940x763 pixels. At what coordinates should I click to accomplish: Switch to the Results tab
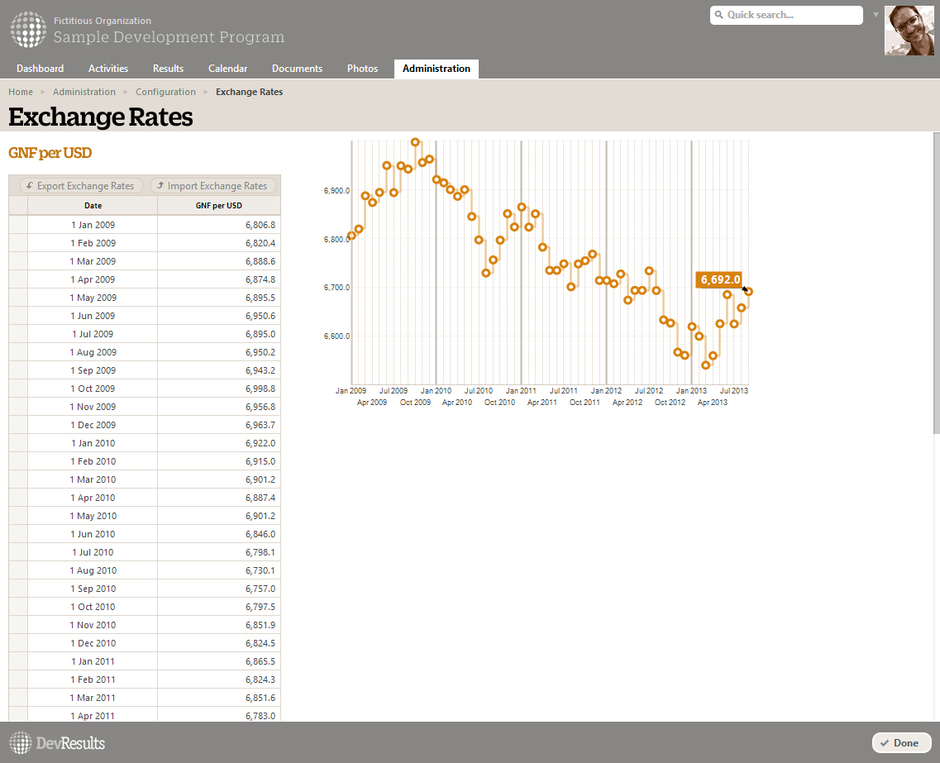tap(168, 69)
